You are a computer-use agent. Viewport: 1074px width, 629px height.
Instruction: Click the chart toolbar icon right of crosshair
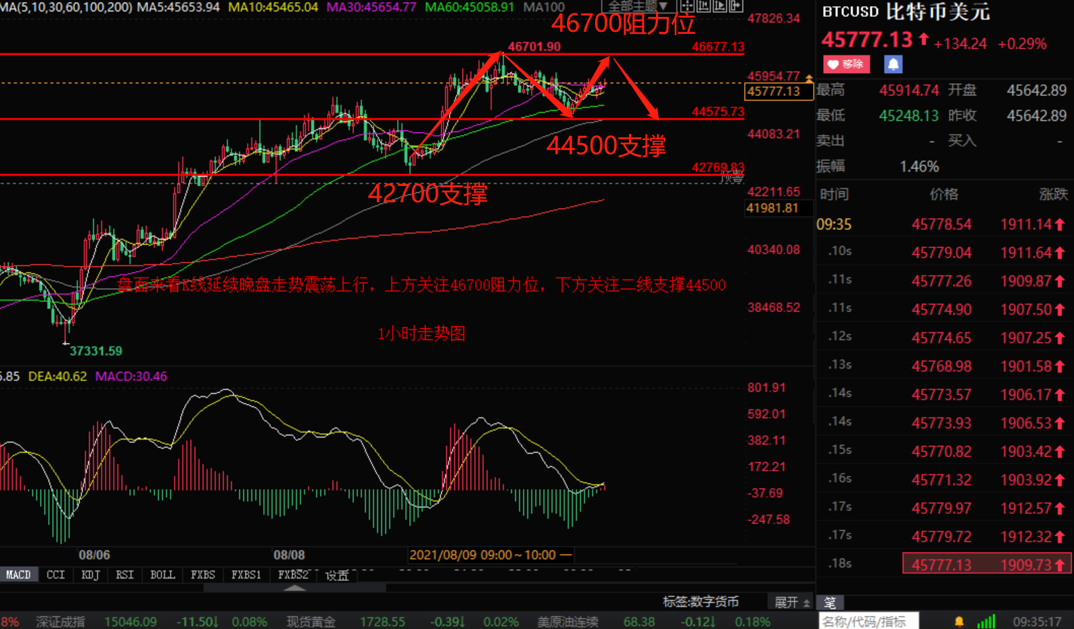coord(703,6)
